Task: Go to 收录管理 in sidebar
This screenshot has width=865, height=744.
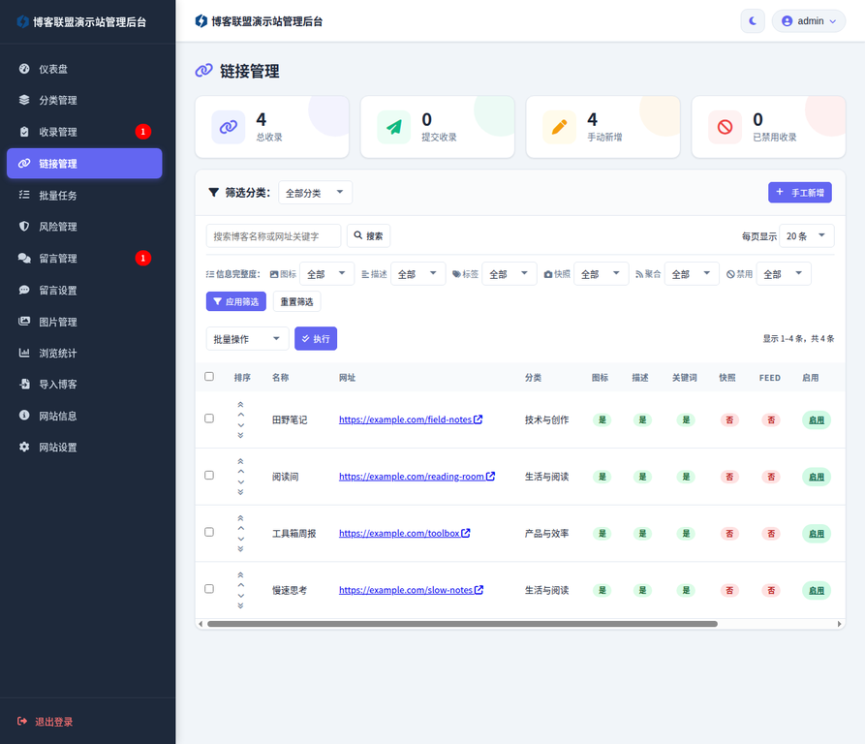Action: (84, 132)
